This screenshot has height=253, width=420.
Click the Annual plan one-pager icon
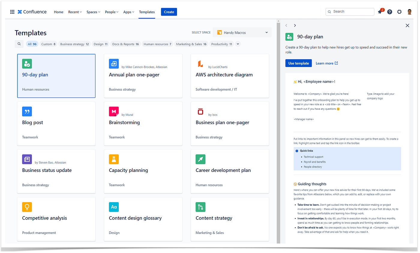coord(114,64)
